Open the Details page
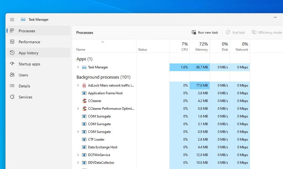The width and height of the screenshot is (283, 169). pos(39,86)
